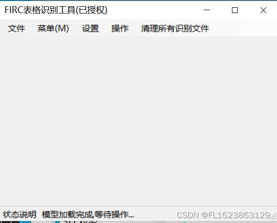This screenshot has width=277, height=223.
Task: Select 操作 in the menu bar
Action: click(x=120, y=28)
